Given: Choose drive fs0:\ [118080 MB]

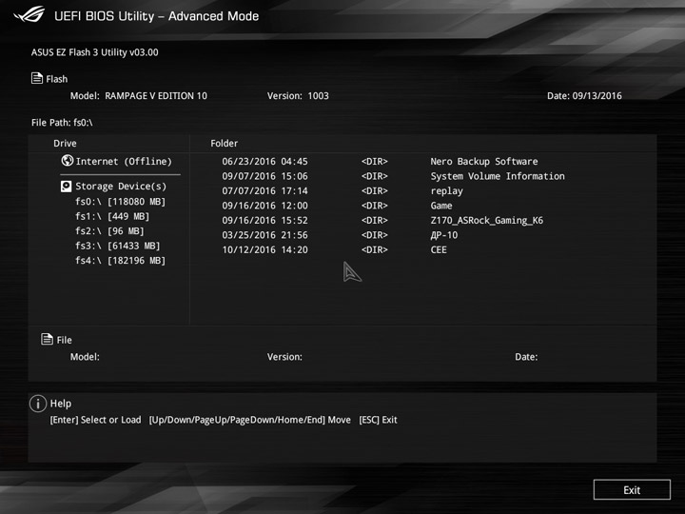Looking at the screenshot, I should 120,202.
